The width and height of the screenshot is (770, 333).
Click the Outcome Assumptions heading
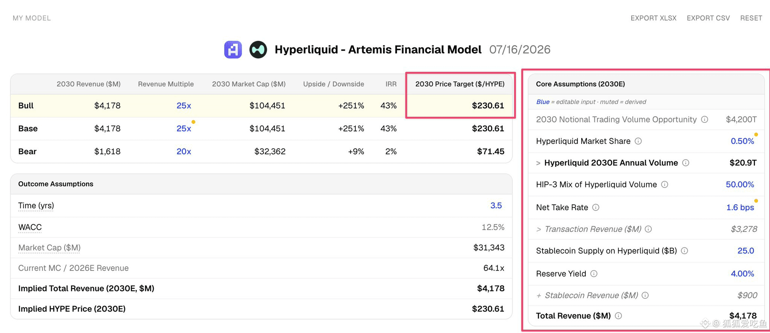pyautogui.click(x=56, y=184)
